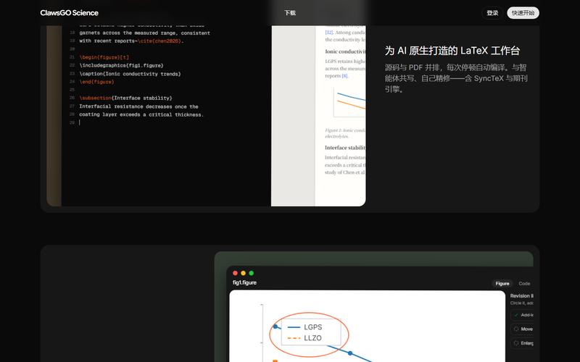Click the yellow window dot of fig1.figure
The height and width of the screenshot is (362, 580).
[243, 273]
